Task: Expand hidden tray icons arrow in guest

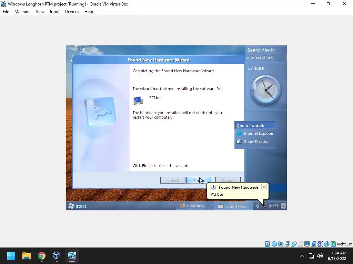Action: [x=257, y=206]
